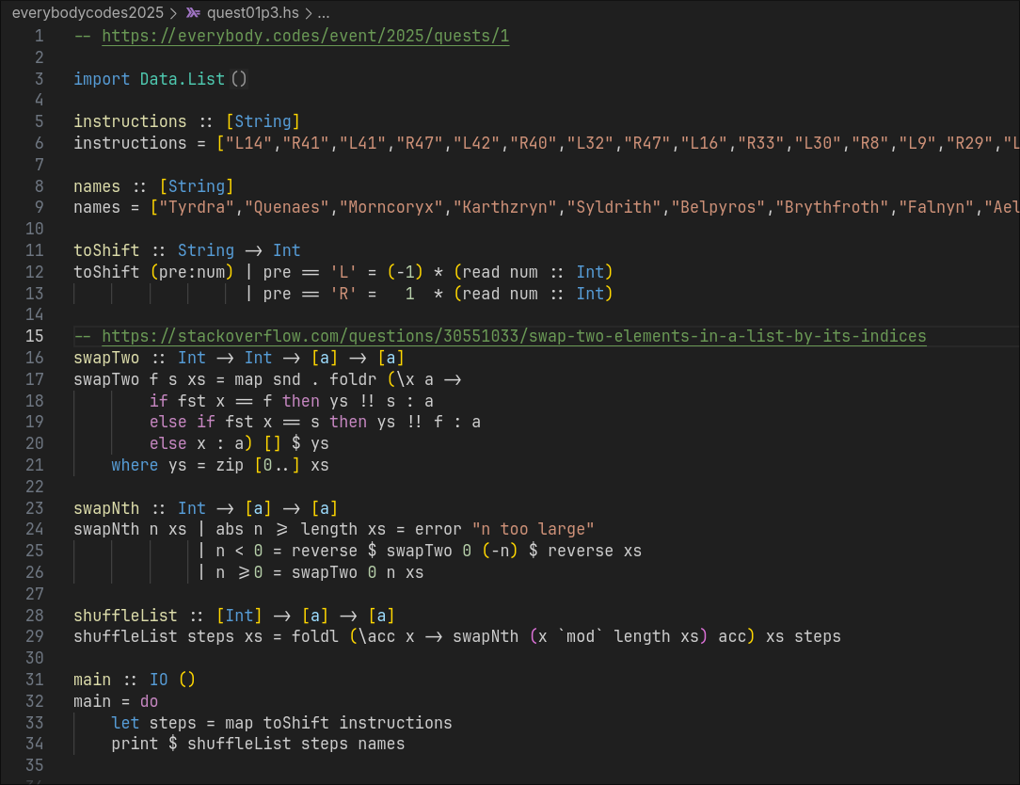Open the stackoverflow swap-two-elements link
This screenshot has width=1020, height=785.
514,336
